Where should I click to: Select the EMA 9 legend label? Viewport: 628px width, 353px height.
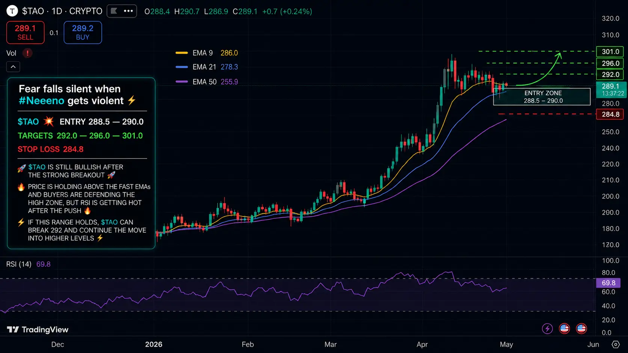coord(203,53)
